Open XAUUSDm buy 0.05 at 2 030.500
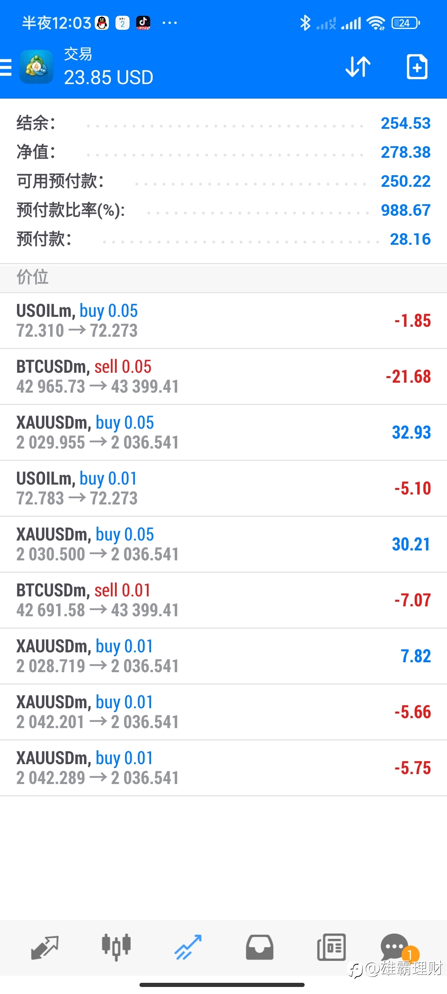447x994 pixels. pyautogui.click(x=223, y=545)
